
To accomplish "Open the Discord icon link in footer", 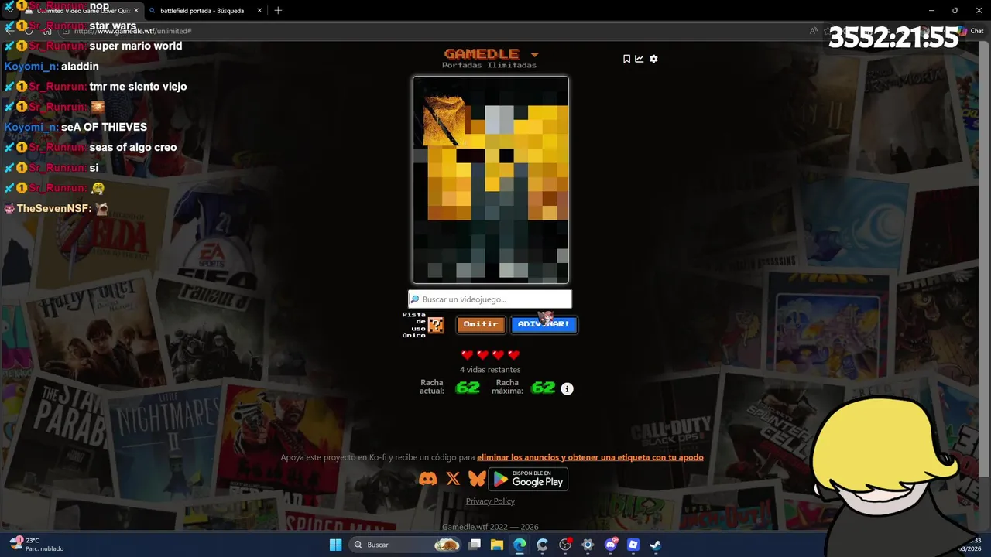I will pos(427,479).
